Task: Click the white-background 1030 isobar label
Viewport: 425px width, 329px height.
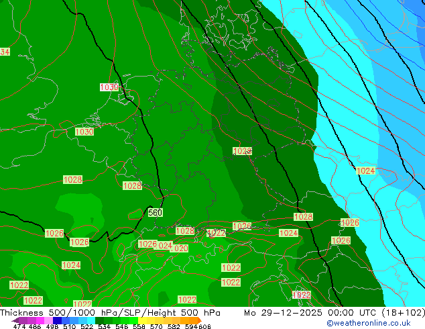Action: (x=109, y=87)
